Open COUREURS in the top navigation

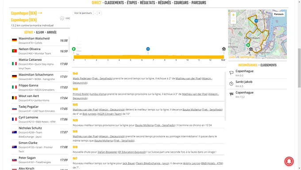point(181,3)
